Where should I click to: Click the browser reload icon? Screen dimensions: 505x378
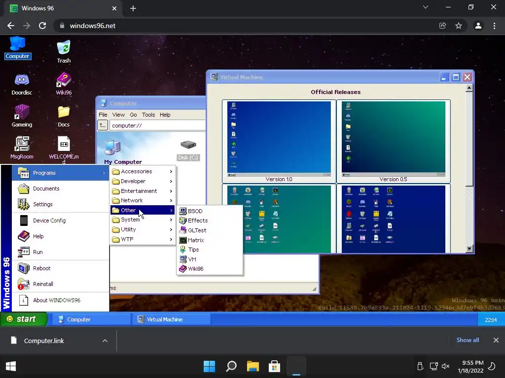42,26
